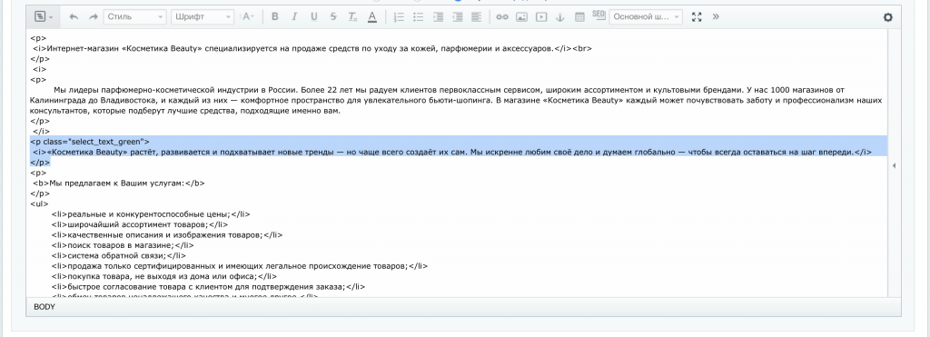The image size is (930, 337).
Task: Collapse the right side panel arrow
Action: 895,166
